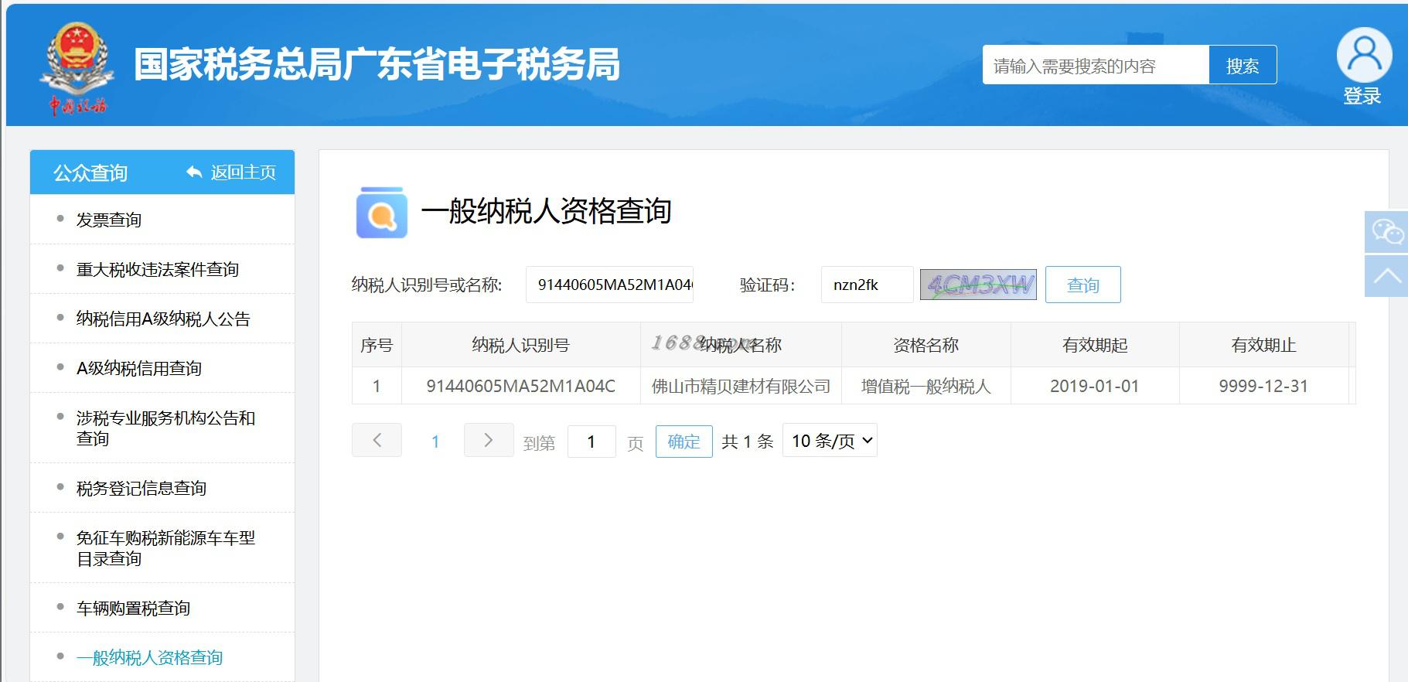Go to next results page arrow
Screen dimensions: 1408x682
(489, 440)
